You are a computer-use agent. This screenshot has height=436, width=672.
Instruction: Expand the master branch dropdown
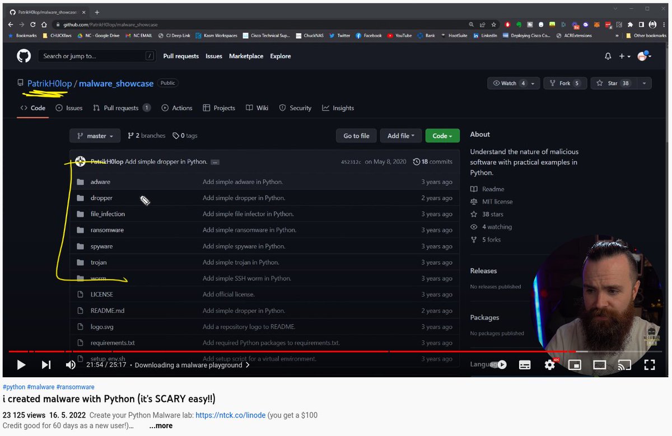(x=95, y=135)
